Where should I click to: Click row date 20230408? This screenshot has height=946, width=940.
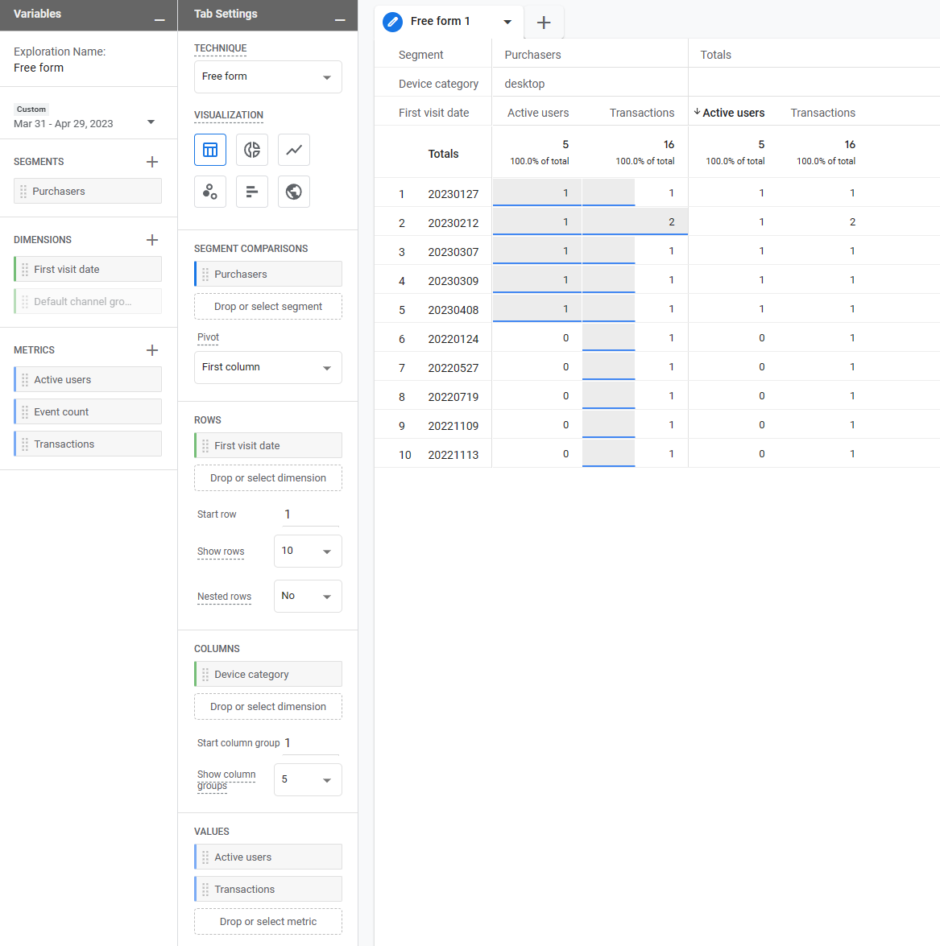coord(453,310)
